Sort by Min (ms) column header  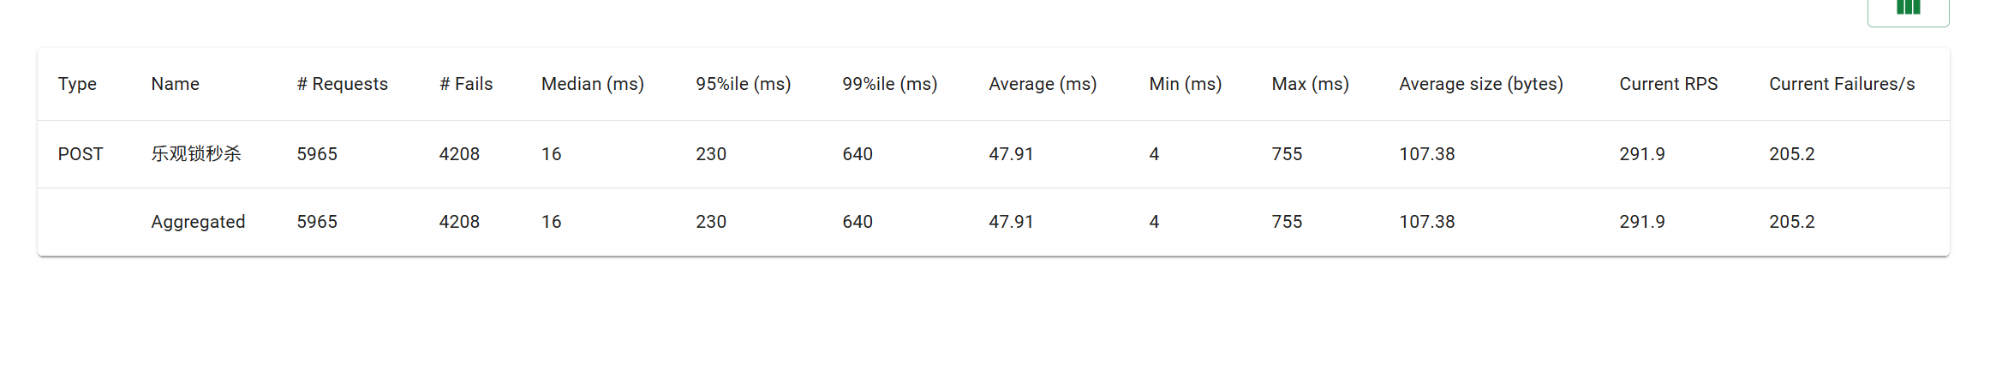click(1186, 84)
